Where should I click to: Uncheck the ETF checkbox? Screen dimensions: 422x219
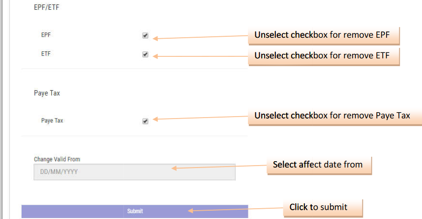click(145, 54)
